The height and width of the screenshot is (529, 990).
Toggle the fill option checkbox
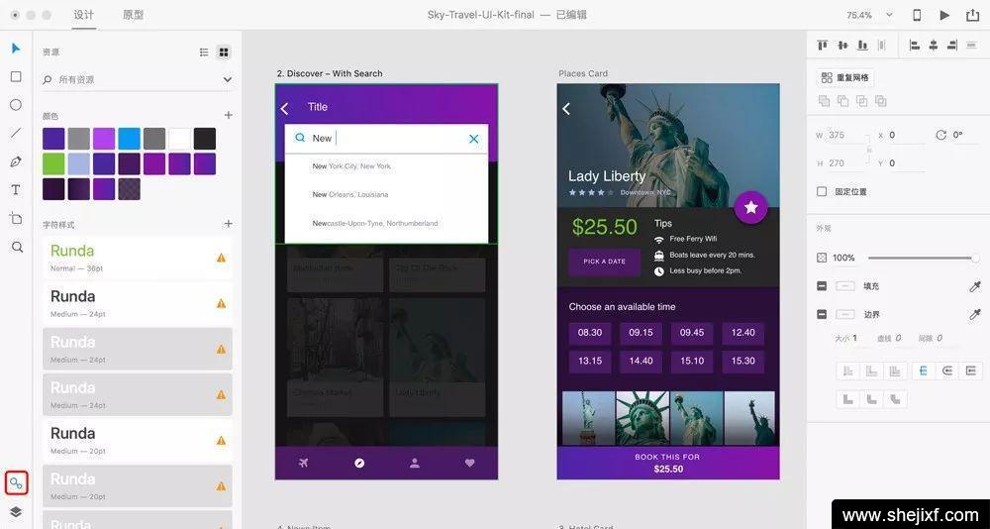822,286
